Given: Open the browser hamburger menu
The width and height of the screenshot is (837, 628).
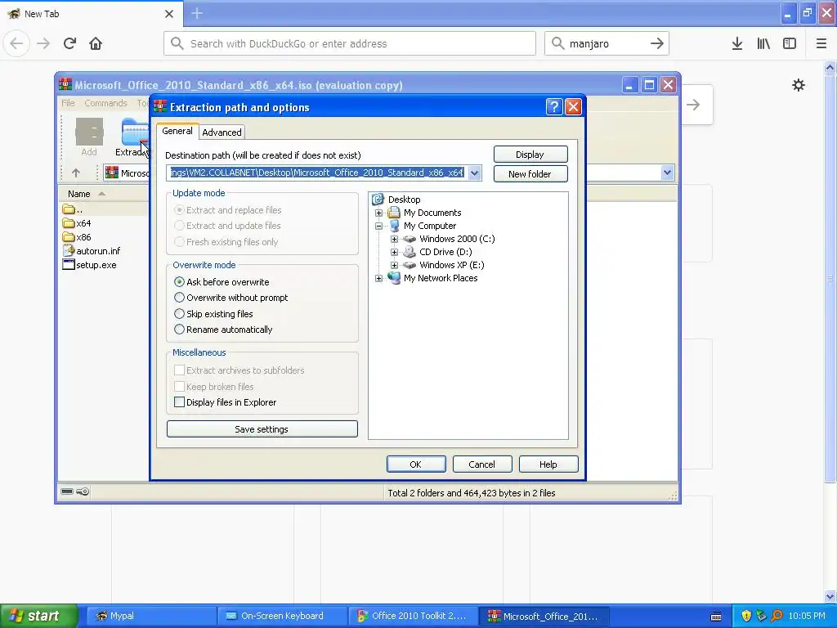Looking at the screenshot, I should click(x=821, y=43).
